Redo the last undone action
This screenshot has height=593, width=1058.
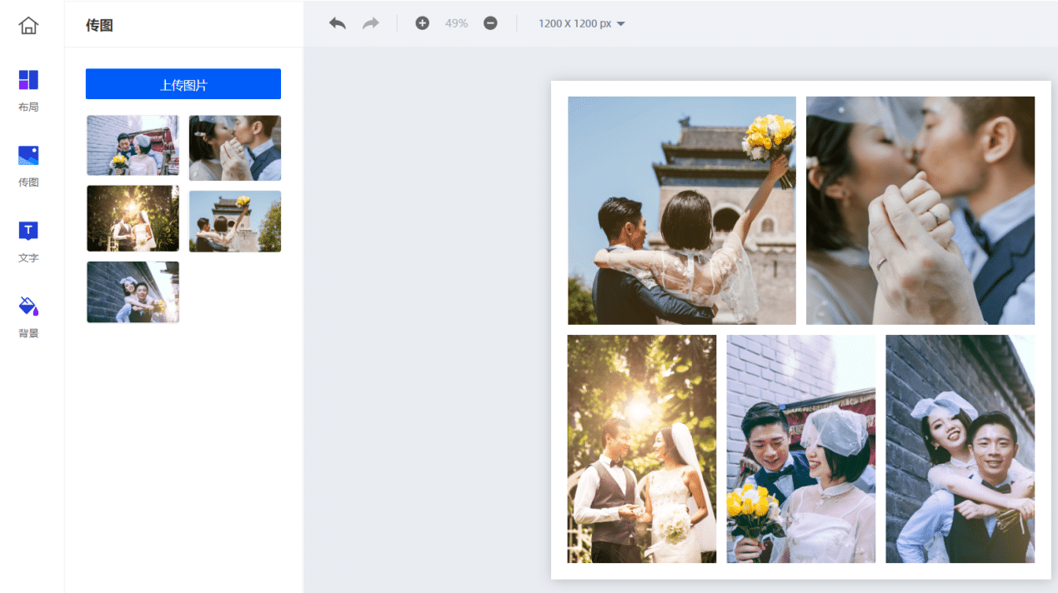tap(371, 23)
